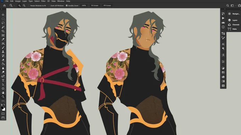This screenshot has height=135, width=241.
Task: Open the background color picker
Action: pos(4,109)
